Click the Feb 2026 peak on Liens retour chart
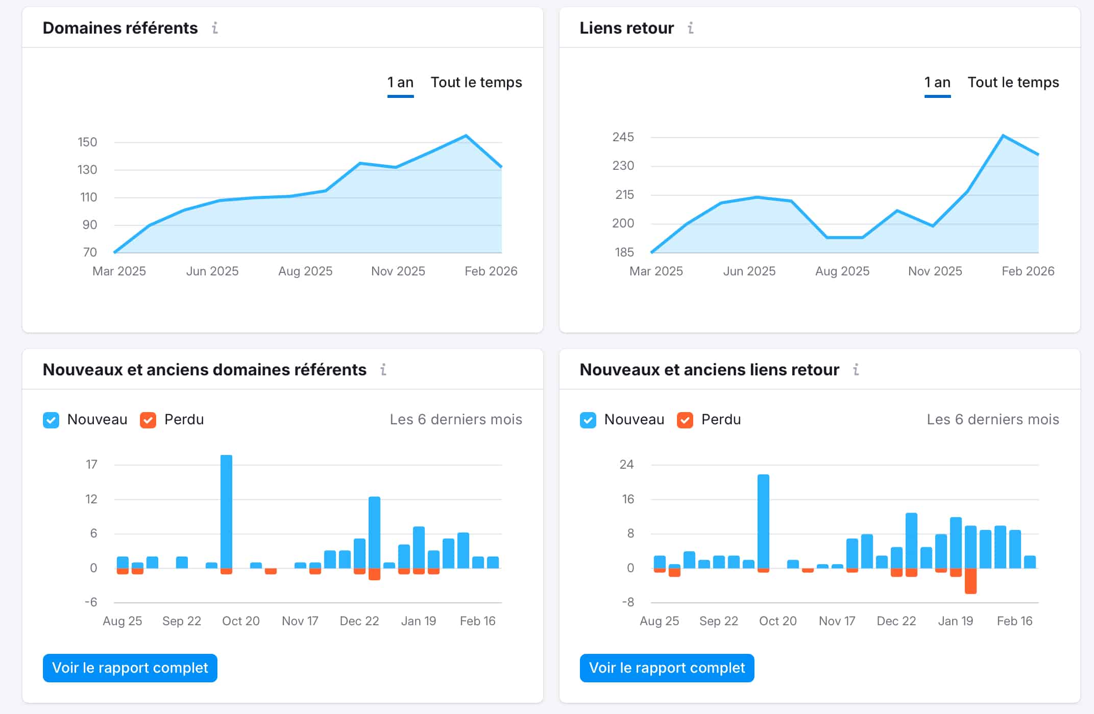1094x714 pixels. [1002, 135]
